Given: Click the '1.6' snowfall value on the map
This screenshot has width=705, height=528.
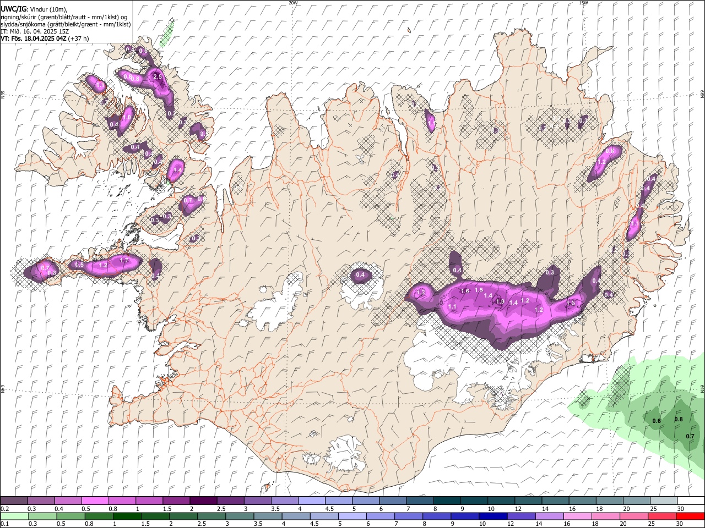Looking at the screenshot, I should tap(465, 291).
